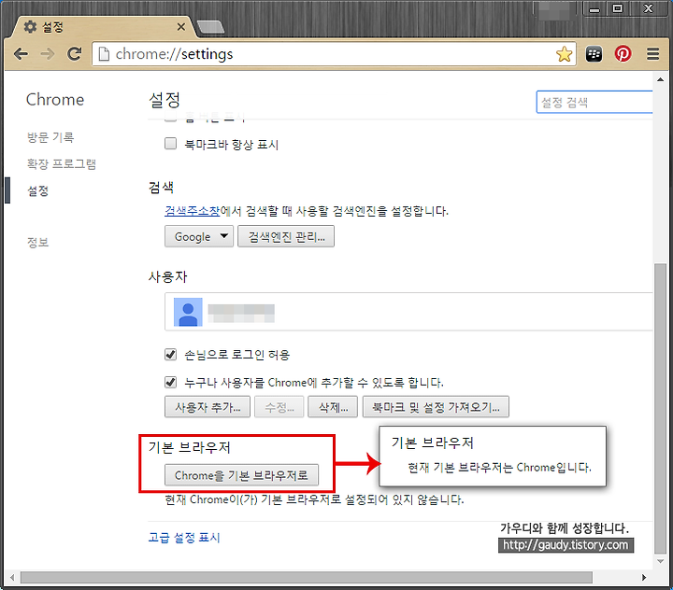Select 설정 in sidebar
This screenshot has width=673, height=590.
[38, 190]
